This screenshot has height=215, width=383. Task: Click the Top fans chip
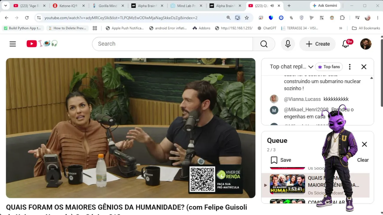click(329, 67)
